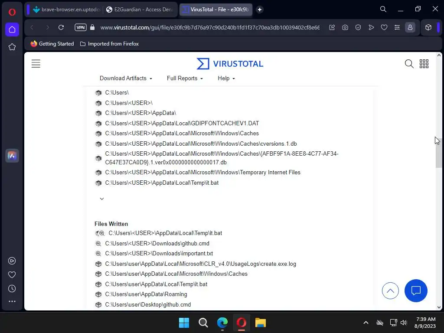Image resolution: width=444 pixels, height=333 pixels.
Task: Select the Temporary Internet Files path
Action: pos(203,173)
